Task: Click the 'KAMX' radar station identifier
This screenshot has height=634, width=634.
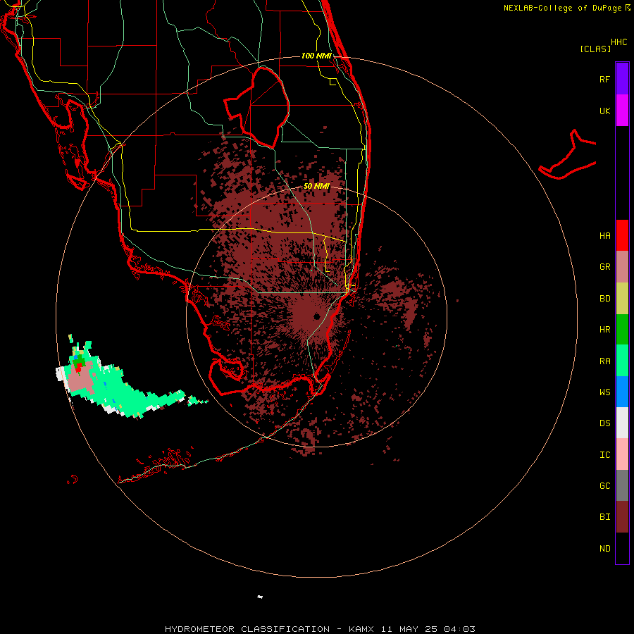Action: (361, 629)
